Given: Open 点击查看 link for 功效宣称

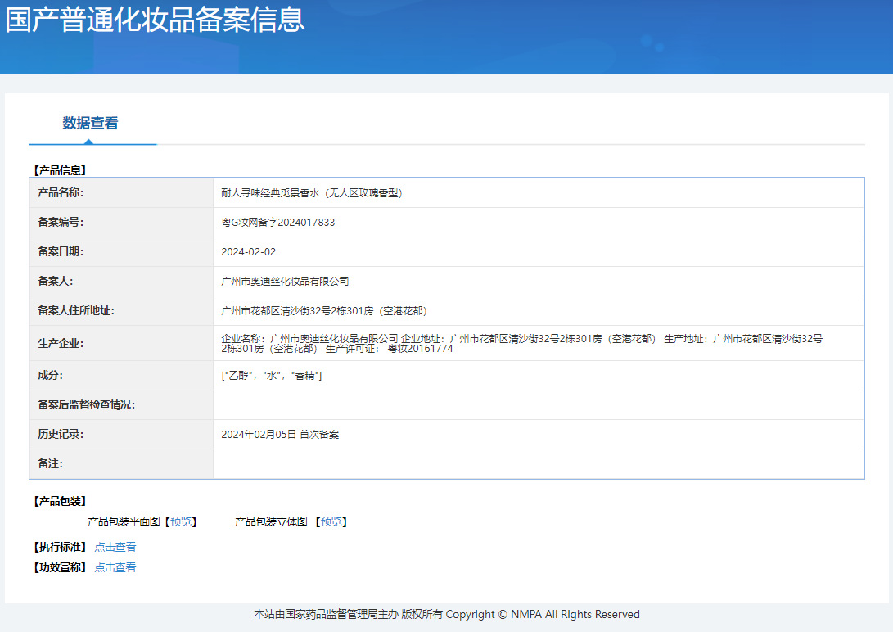Looking at the screenshot, I should click(115, 567).
